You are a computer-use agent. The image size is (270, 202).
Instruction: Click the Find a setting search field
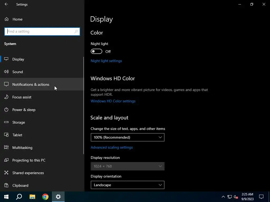(x=42, y=32)
